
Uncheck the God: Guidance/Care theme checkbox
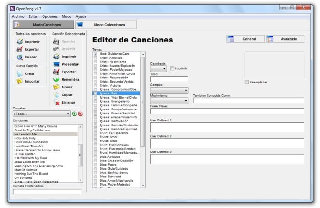click(x=96, y=54)
